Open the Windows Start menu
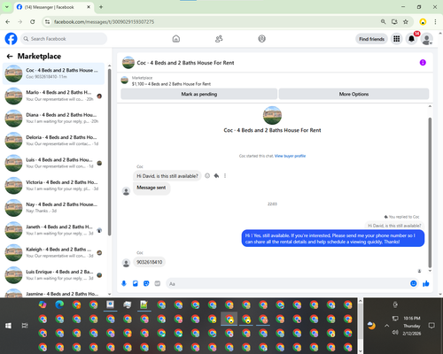Screen dimensions: 443x354 click(x=8, y=326)
